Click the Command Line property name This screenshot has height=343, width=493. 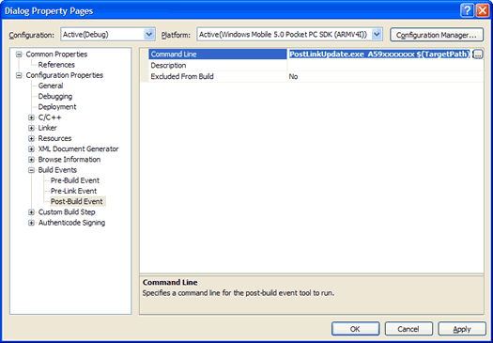pos(218,55)
